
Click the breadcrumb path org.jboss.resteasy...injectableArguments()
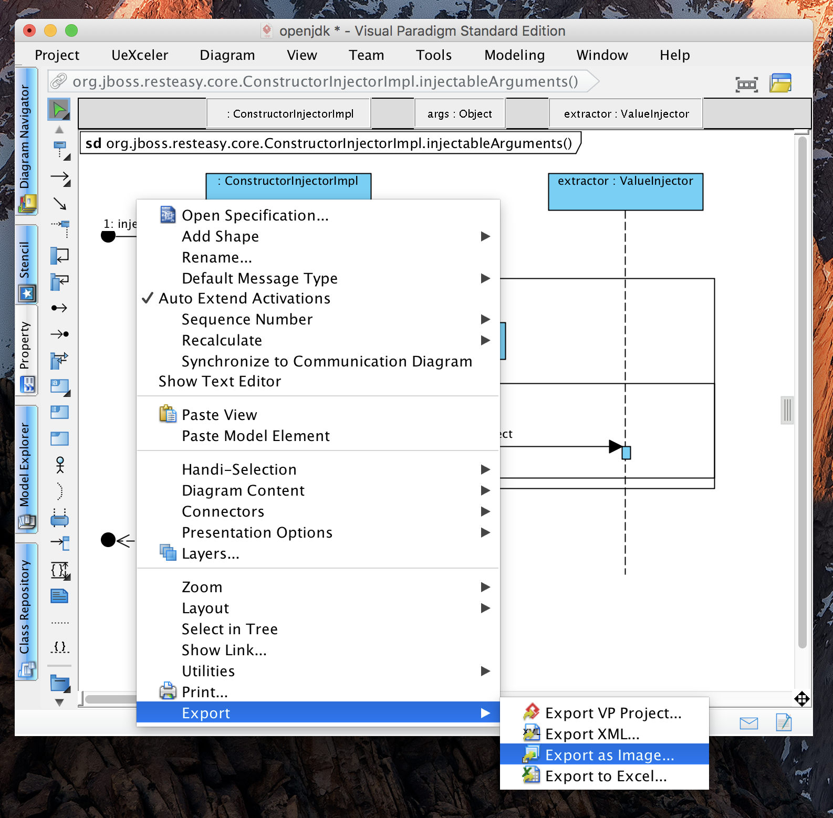point(325,81)
